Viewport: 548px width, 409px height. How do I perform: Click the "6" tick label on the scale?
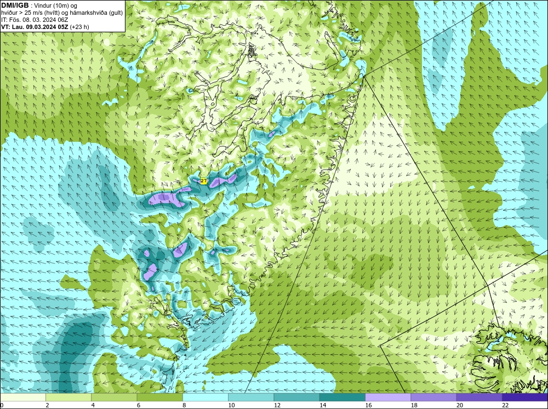tap(139, 405)
